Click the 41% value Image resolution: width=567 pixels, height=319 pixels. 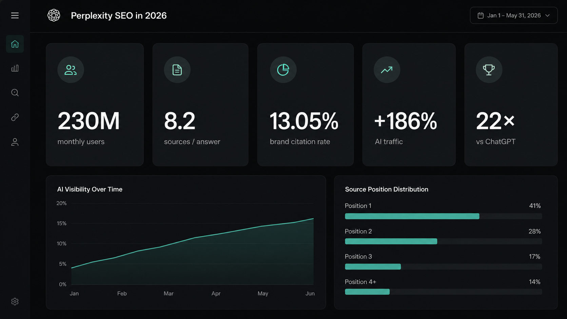point(535,206)
